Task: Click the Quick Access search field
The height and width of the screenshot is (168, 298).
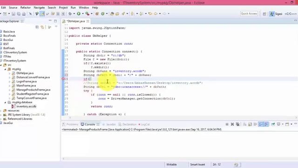Action: [249, 14]
